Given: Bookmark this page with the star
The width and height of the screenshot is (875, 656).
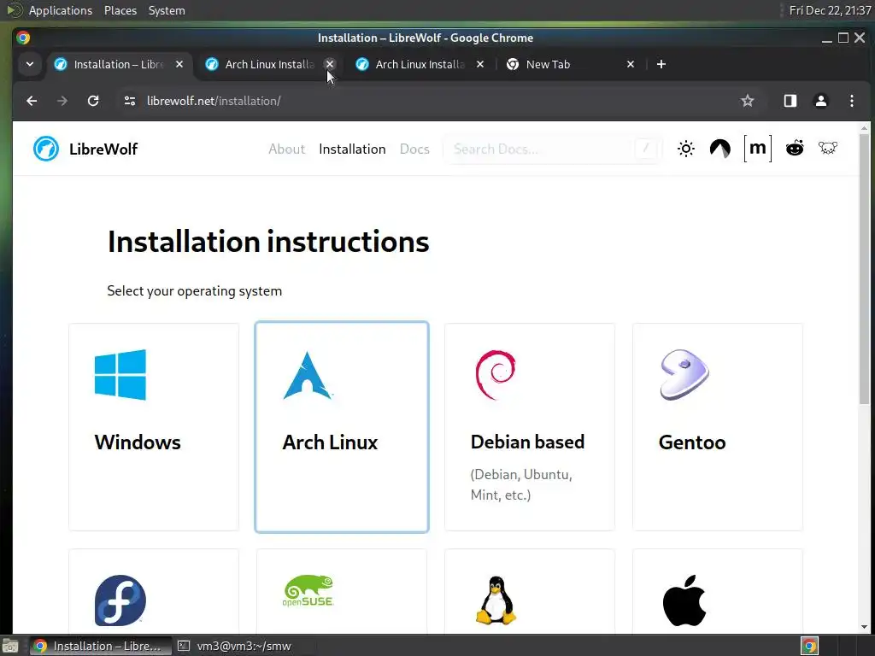Looking at the screenshot, I should (747, 101).
